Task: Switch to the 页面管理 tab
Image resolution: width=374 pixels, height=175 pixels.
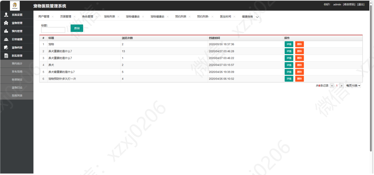Action: 65,17
